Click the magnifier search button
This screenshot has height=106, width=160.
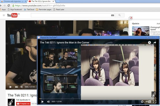120,15
